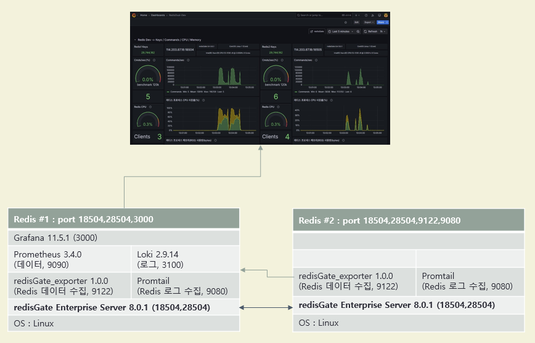
Task: Open the user profile avatar
Action: coord(386,15)
